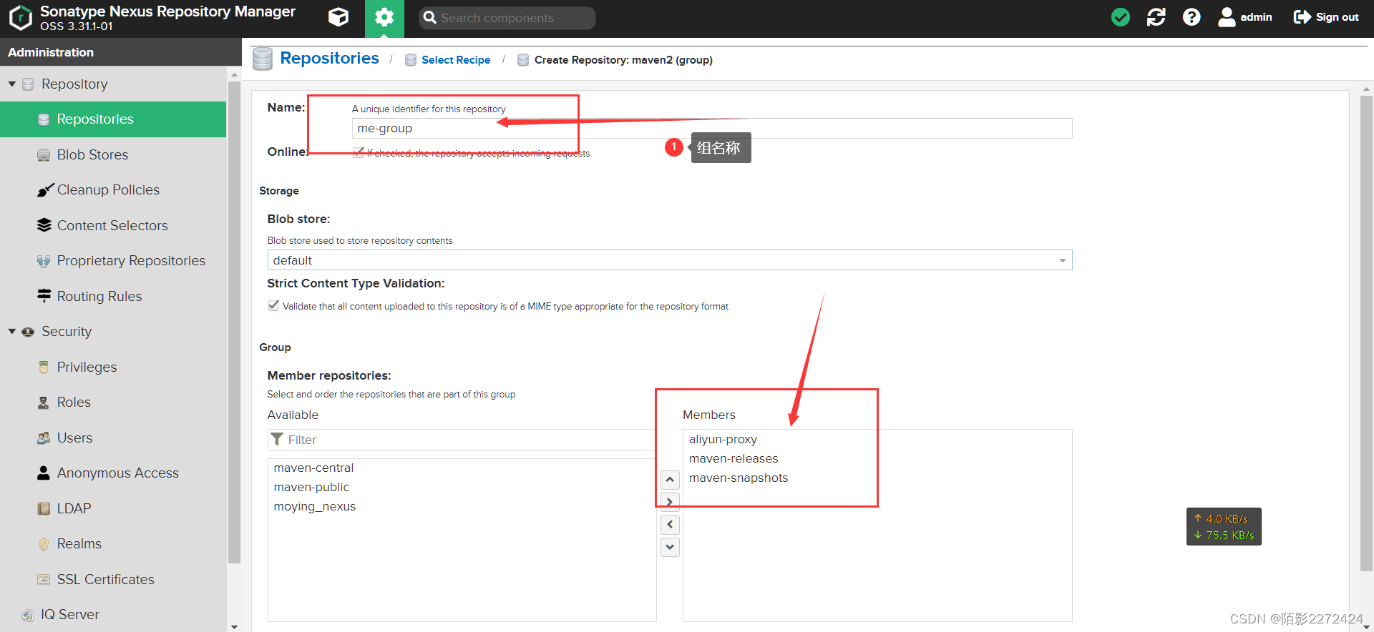Viewport: 1374px width, 632px height.
Task: Open the Repositories menu item
Action: pyautogui.click(x=113, y=119)
